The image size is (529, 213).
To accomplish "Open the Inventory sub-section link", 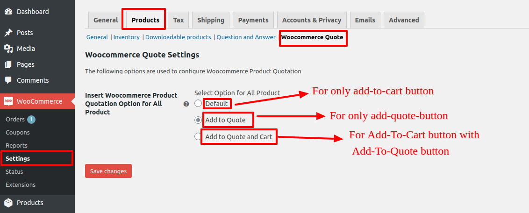I will [127, 37].
